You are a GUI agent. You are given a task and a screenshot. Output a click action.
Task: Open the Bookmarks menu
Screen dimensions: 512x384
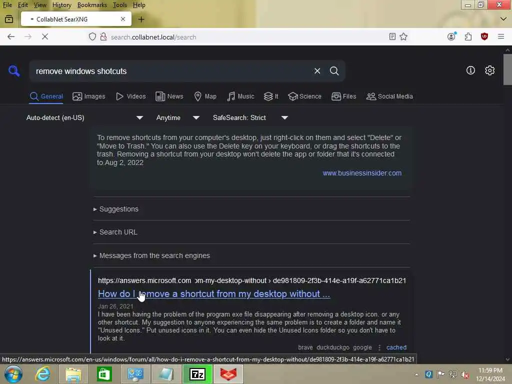click(92, 5)
